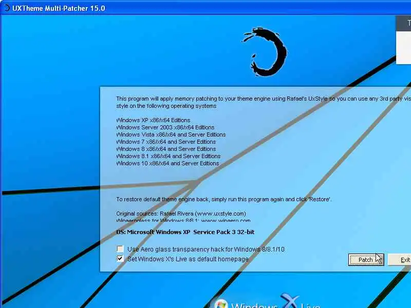Click the Patch button
Screen dimensions: 411x308
366,260
